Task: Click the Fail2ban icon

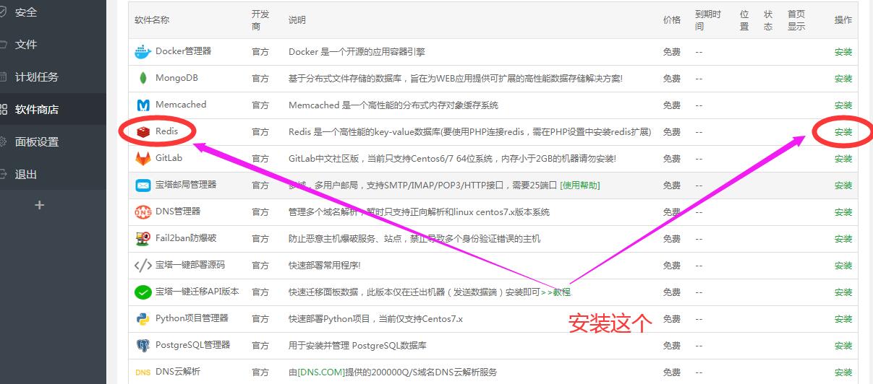Action: click(142, 239)
